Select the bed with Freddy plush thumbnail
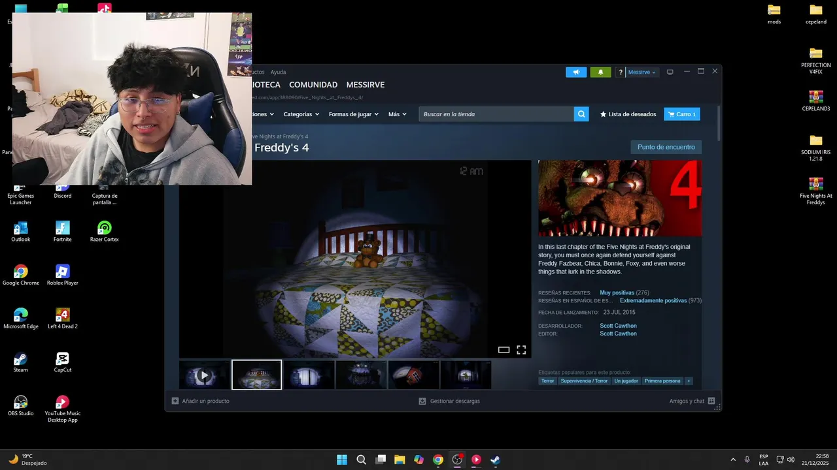 257,375
